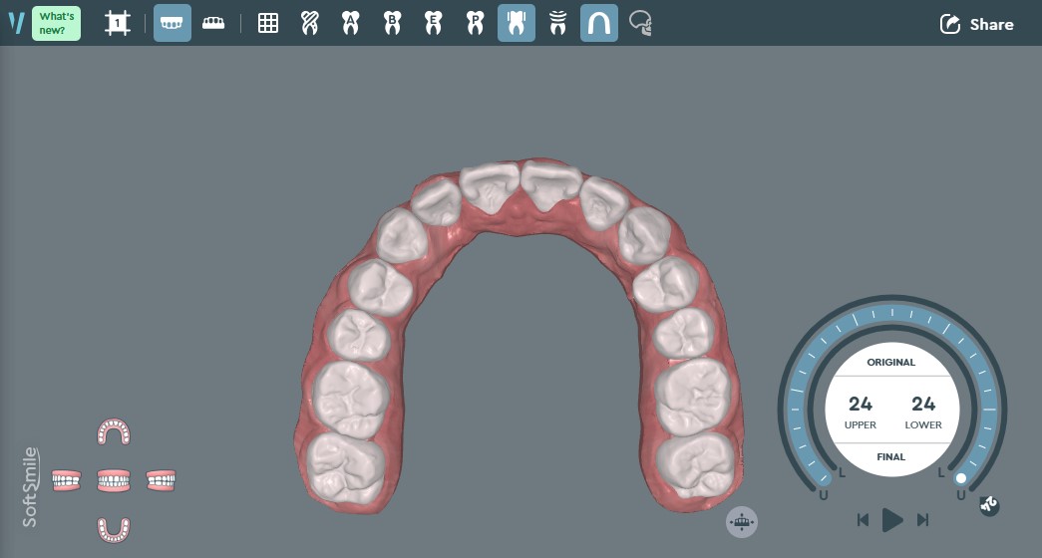This screenshot has height=558, width=1042.
Task: Click the stage slider handle on dial
Action: coord(960,478)
